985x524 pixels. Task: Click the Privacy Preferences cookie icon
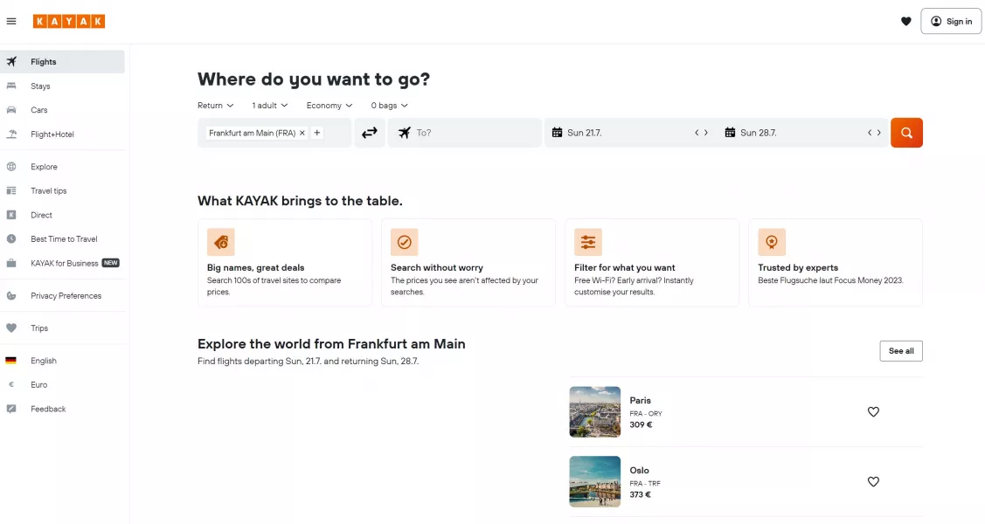point(11,295)
